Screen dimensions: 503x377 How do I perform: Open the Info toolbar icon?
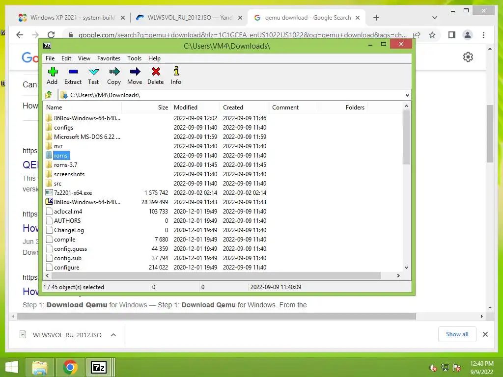tap(176, 76)
